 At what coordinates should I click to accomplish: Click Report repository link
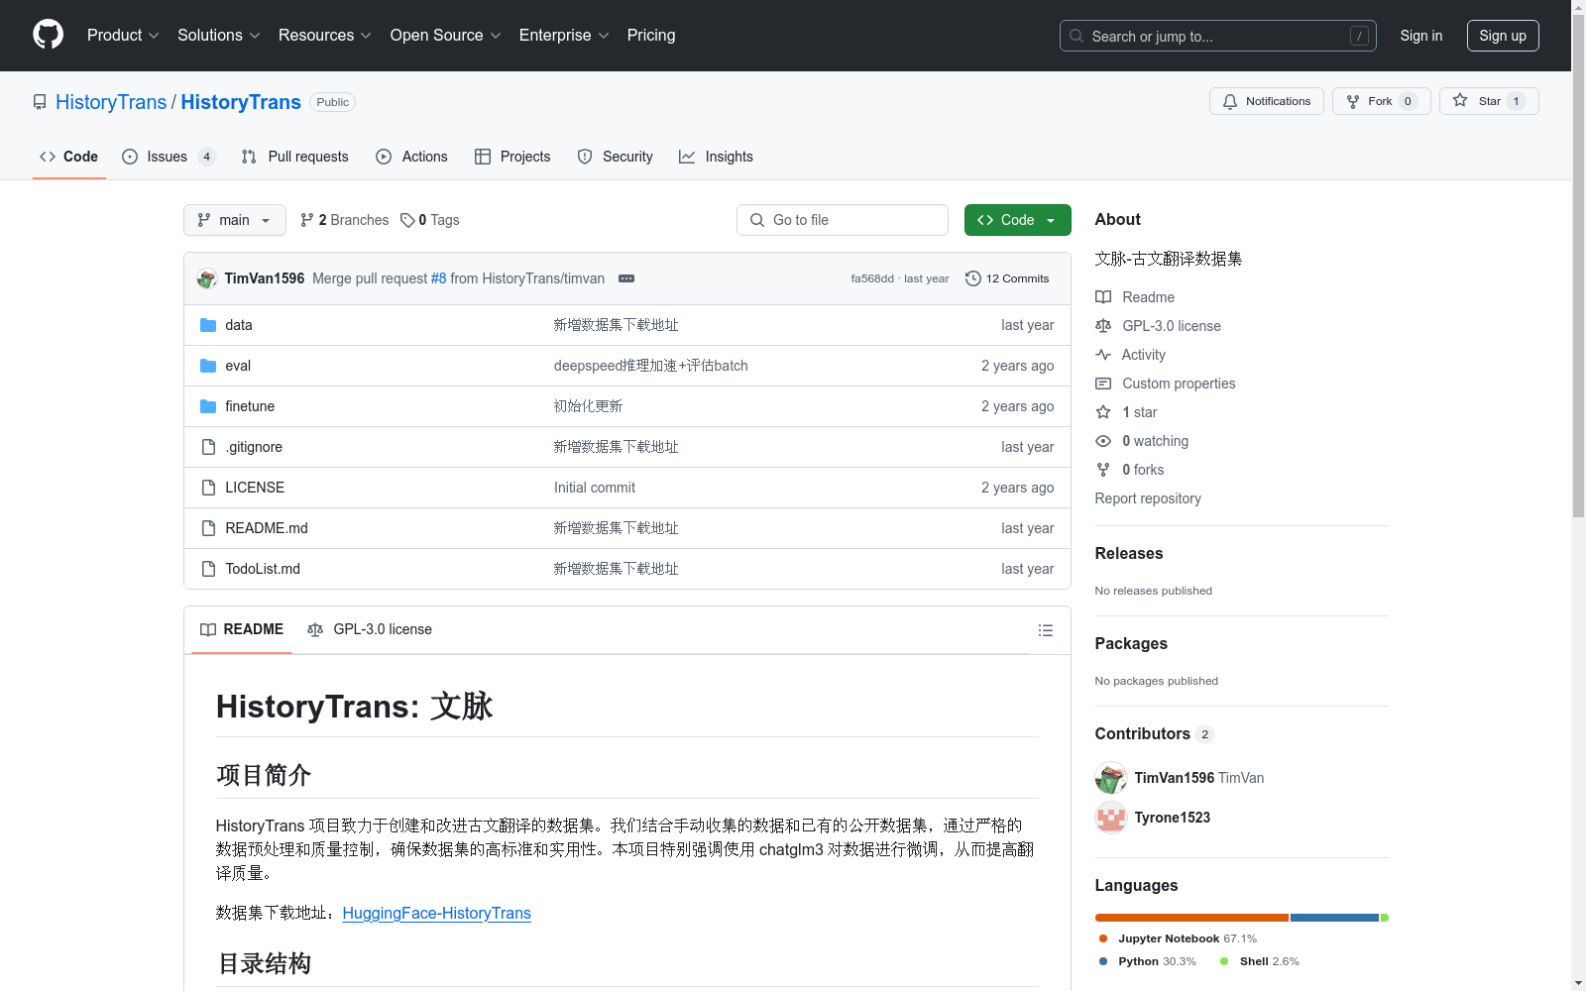(1148, 498)
